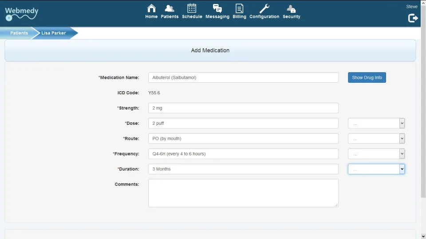Click the vertical scrollbar thumb
Screen dimensions: 426x239
pos(423,102)
